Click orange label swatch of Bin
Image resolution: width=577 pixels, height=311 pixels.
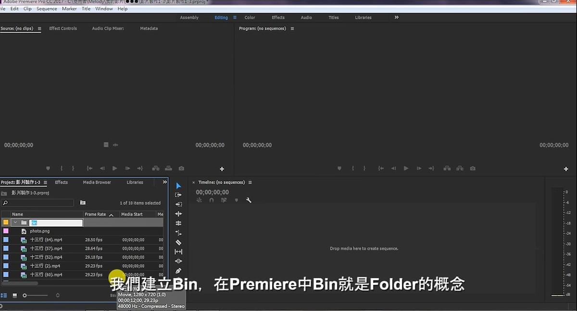[x=6, y=223]
